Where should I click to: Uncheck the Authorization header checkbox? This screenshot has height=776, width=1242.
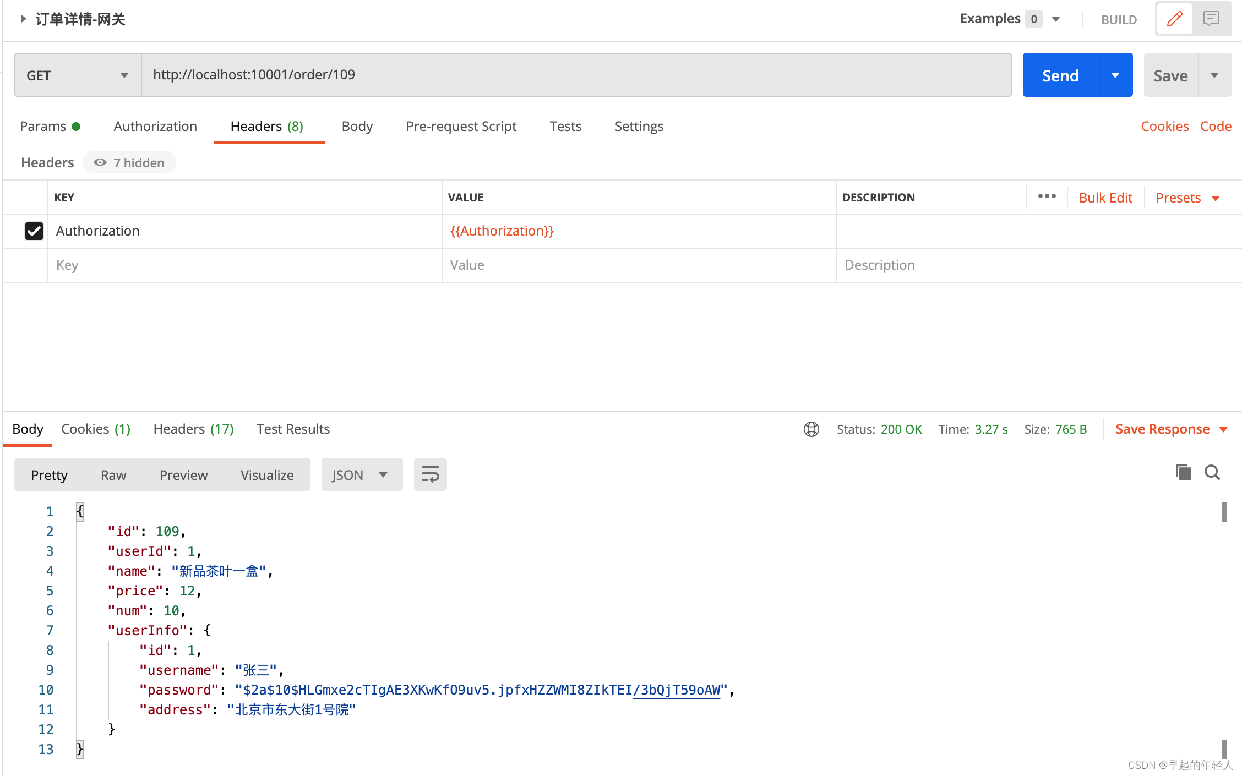34,231
